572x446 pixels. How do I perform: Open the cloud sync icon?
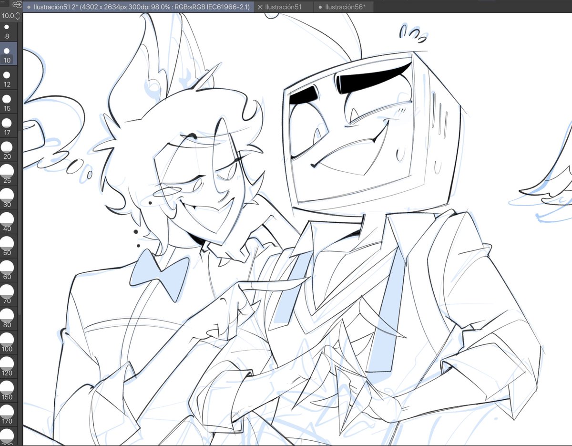point(17,5)
